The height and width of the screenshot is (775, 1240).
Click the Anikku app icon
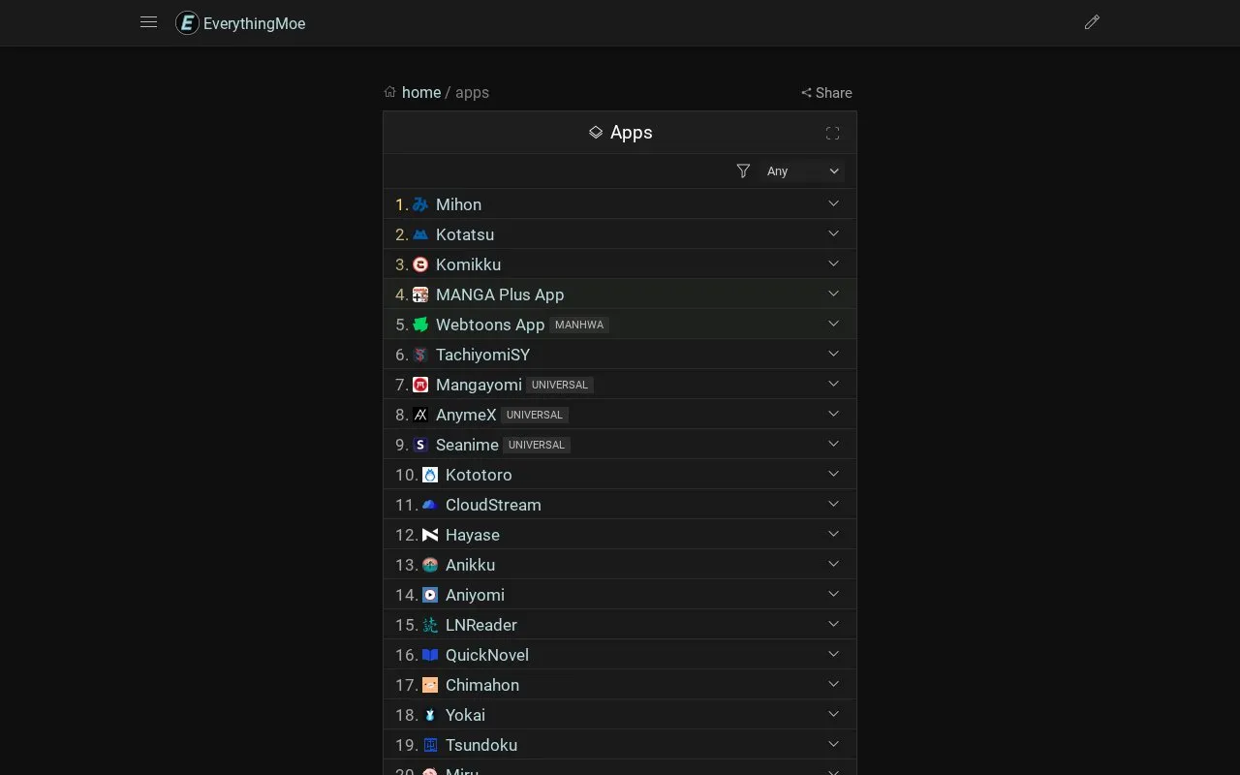click(430, 565)
